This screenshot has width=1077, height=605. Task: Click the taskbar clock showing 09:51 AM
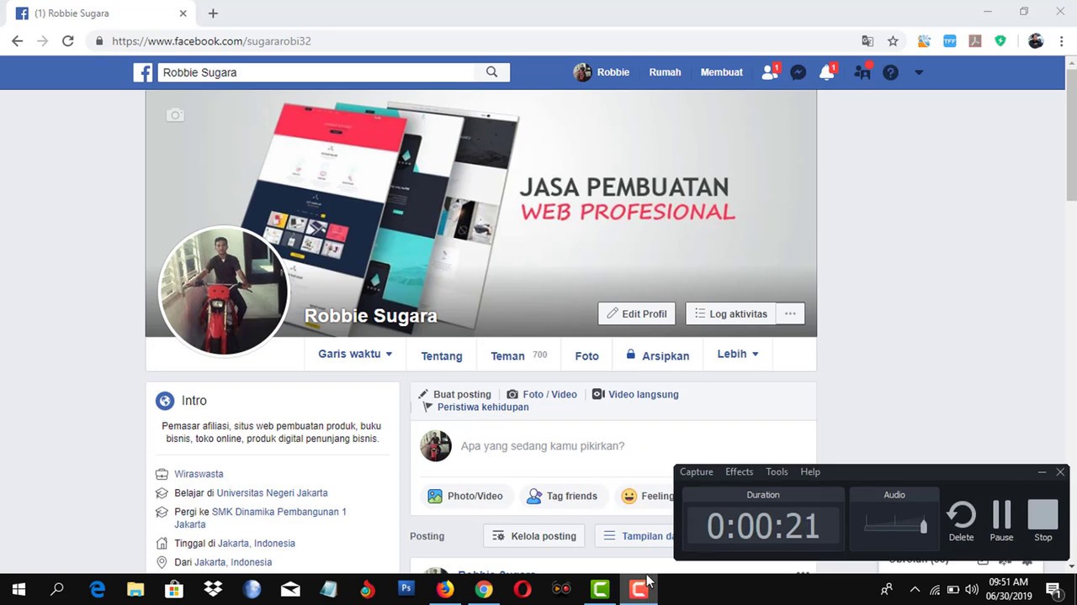click(1008, 590)
